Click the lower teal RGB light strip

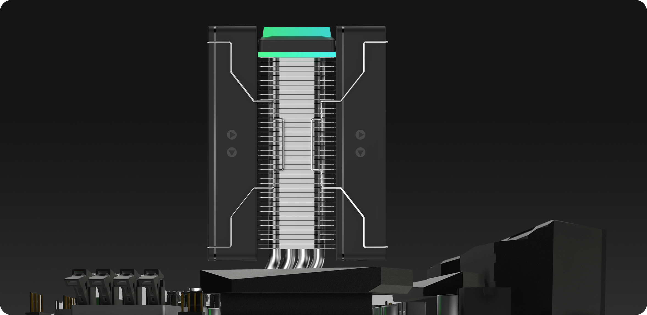point(297,54)
